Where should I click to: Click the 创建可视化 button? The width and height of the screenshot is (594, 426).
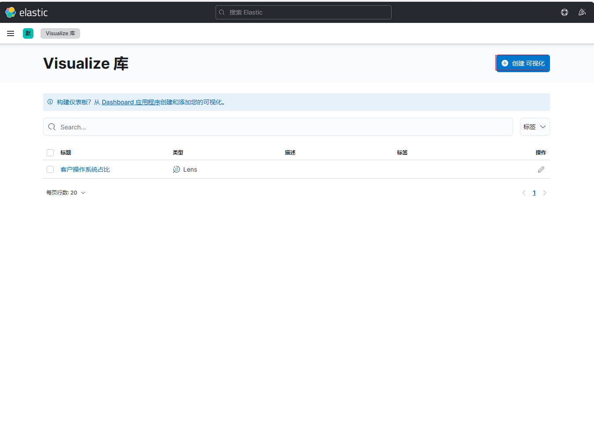point(523,63)
